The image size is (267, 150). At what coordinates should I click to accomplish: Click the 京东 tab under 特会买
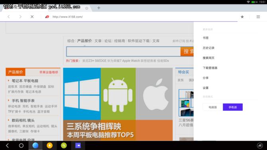pos(181,80)
